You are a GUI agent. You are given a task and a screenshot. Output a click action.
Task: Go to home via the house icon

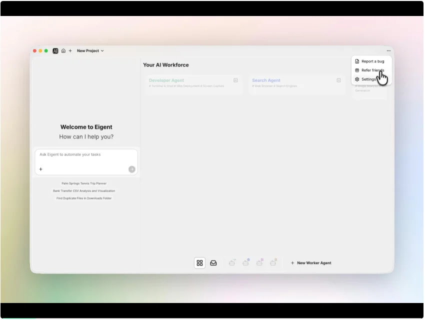pyautogui.click(x=63, y=51)
